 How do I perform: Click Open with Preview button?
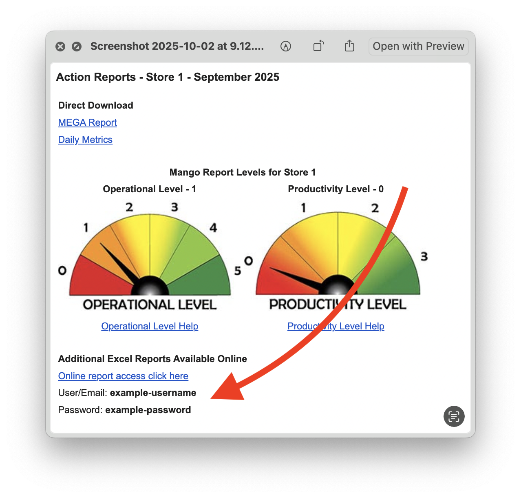[418, 46]
